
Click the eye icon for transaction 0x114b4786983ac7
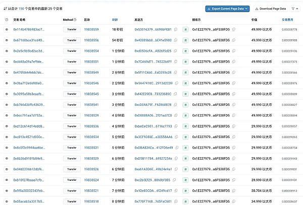click(7, 29)
